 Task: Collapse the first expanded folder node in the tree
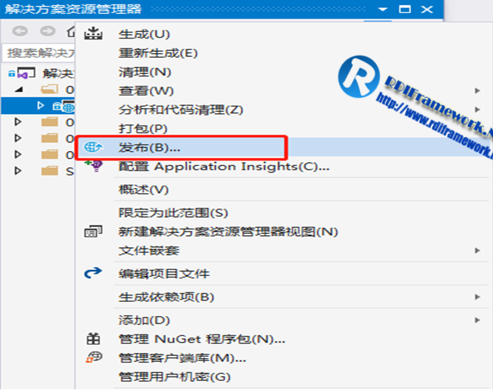point(19,90)
